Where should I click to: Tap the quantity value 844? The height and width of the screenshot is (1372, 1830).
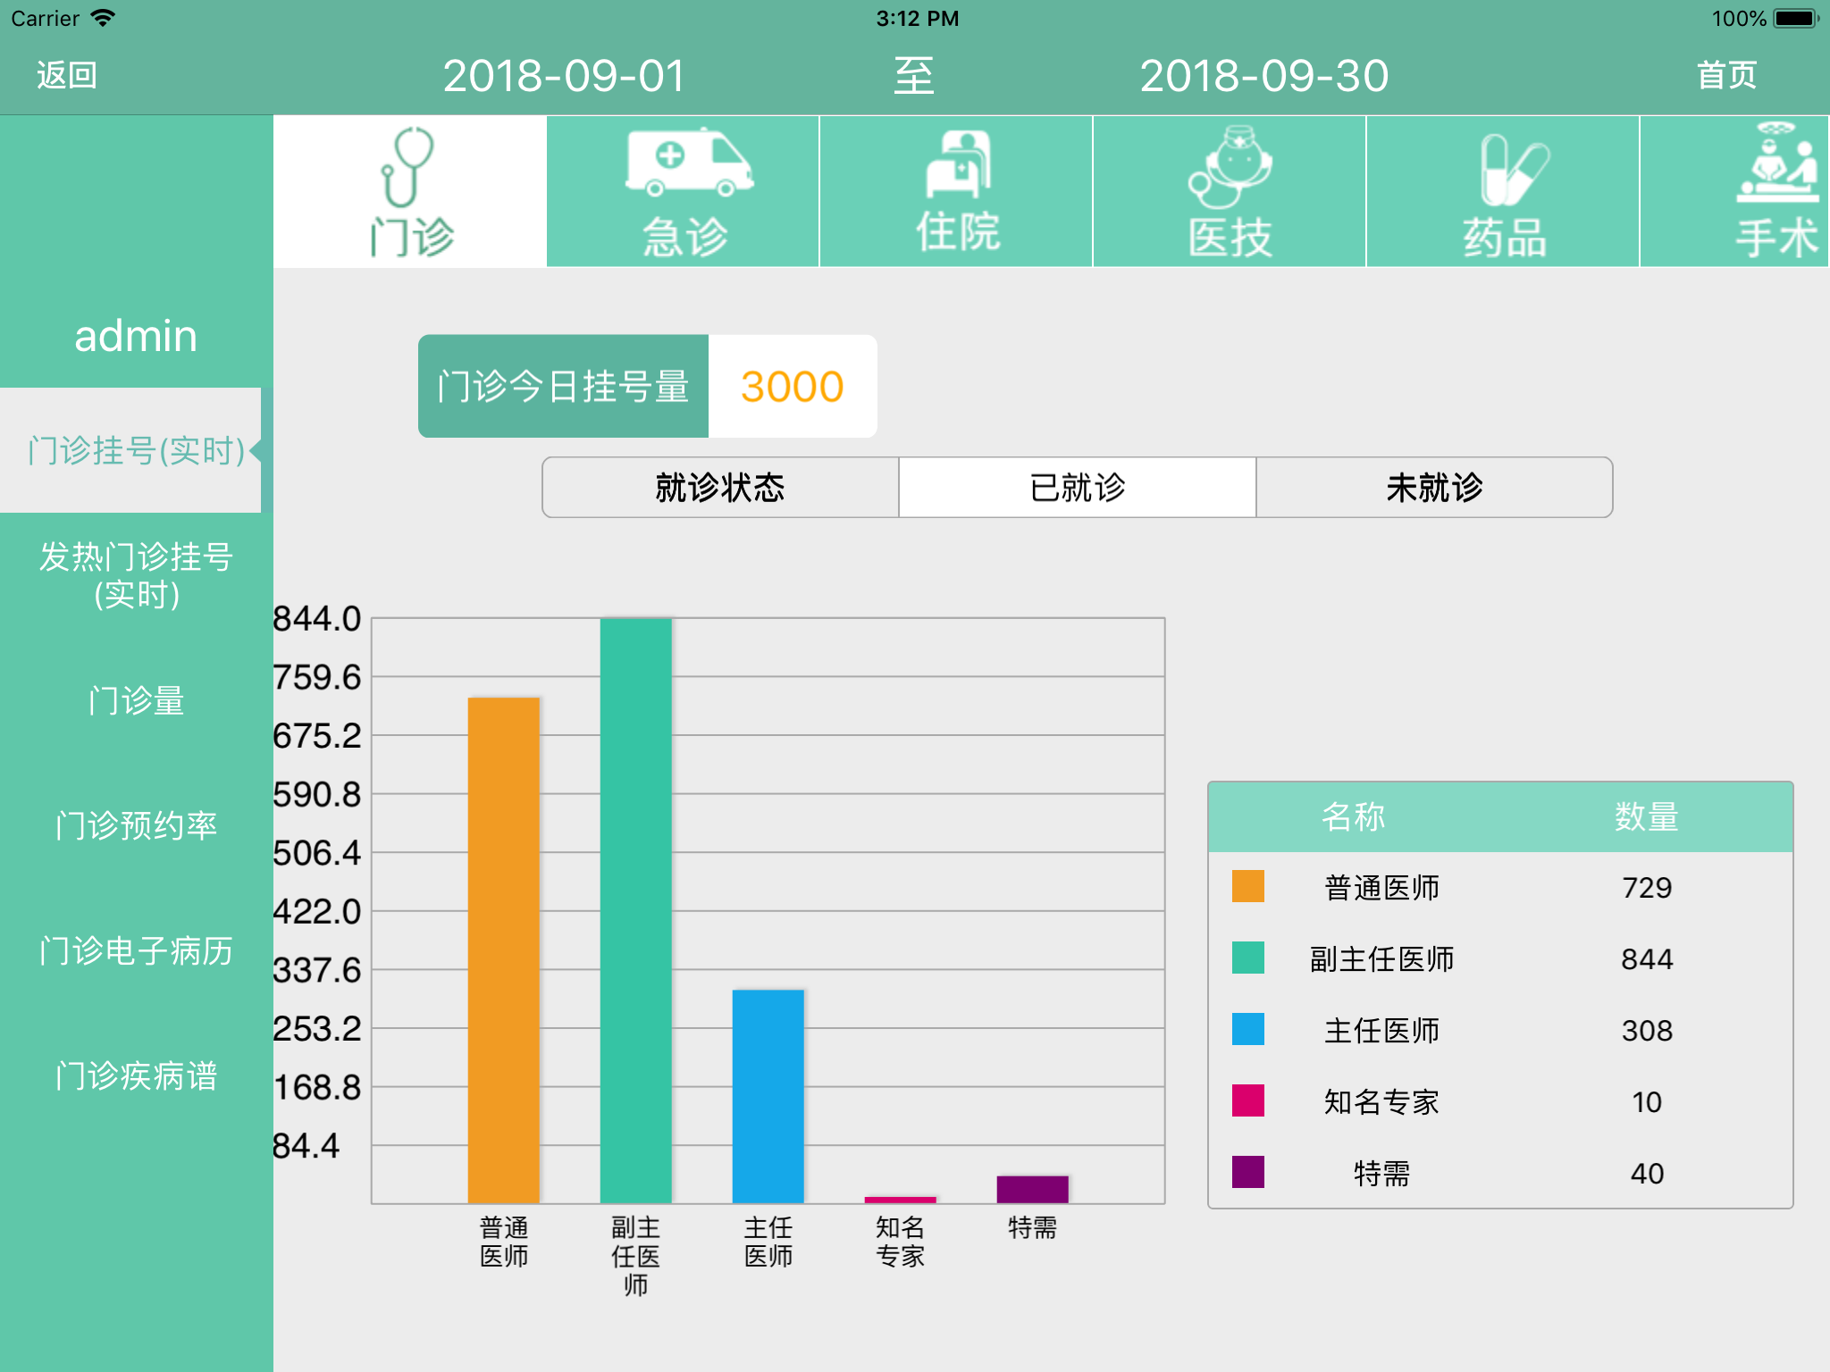[x=1647, y=958]
